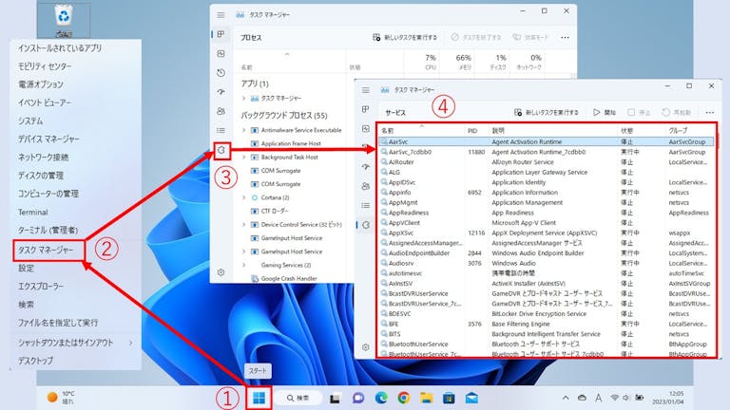The width and height of the screenshot is (730, 410).
Task: Click 開始 start button in Services toolbar
Action: pyautogui.click(x=605, y=113)
